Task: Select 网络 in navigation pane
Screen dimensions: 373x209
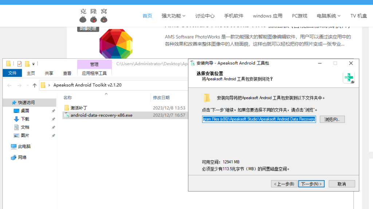Action: click(x=22, y=157)
